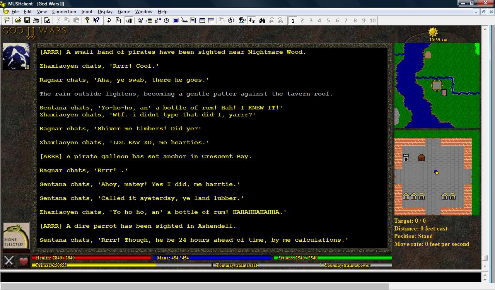Click the blue Mana bar
Image resolution: width=495 pixels, height=290 pixels.
pos(212,258)
